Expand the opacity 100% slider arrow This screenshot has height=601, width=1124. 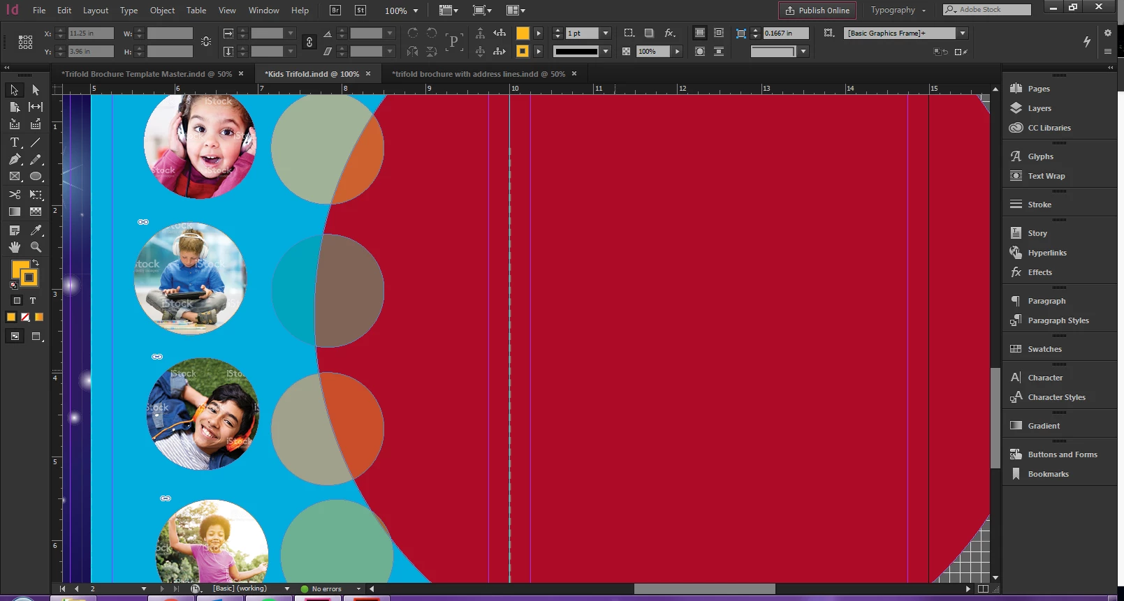(x=677, y=51)
